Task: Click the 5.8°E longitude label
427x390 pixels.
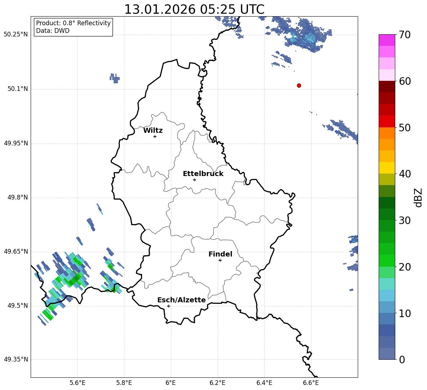Action: (x=124, y=383)
